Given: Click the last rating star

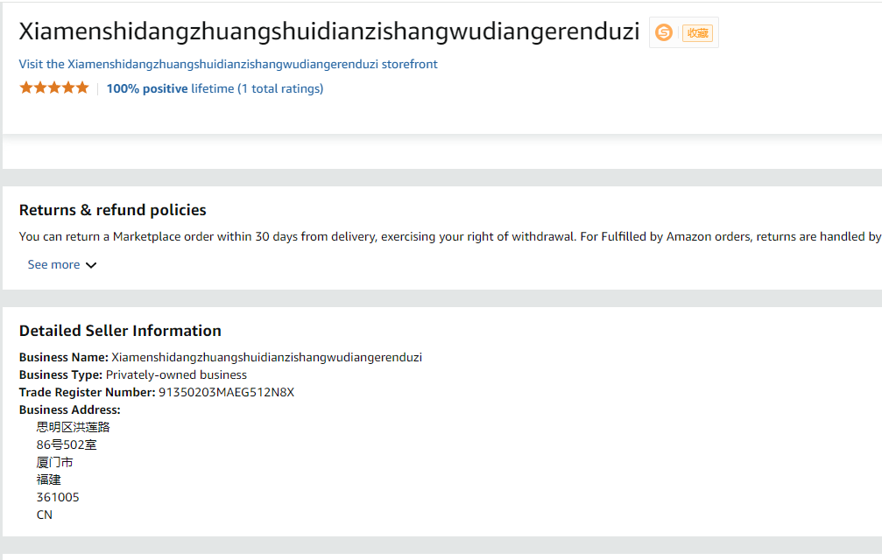Looking at the screenshot, I should 82,87.
